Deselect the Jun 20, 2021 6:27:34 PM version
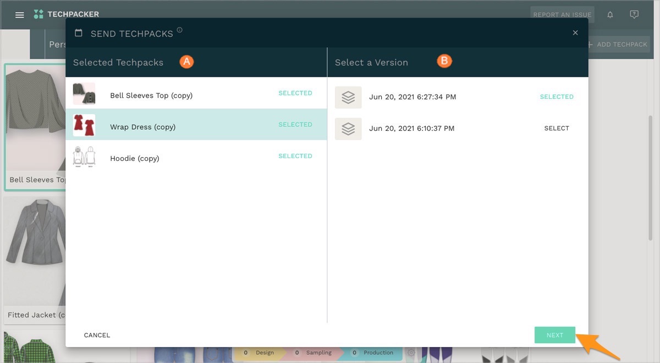 tap(556, 97)
